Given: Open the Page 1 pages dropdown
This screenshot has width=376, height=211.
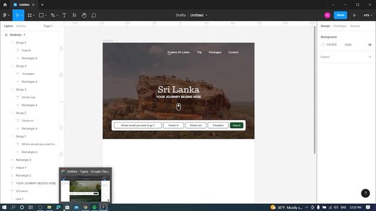Looking at the screenshot, I should (x=49, y=26).
